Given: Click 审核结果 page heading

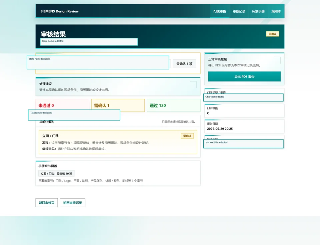Looking at the screenshot, I should point(53,34).
